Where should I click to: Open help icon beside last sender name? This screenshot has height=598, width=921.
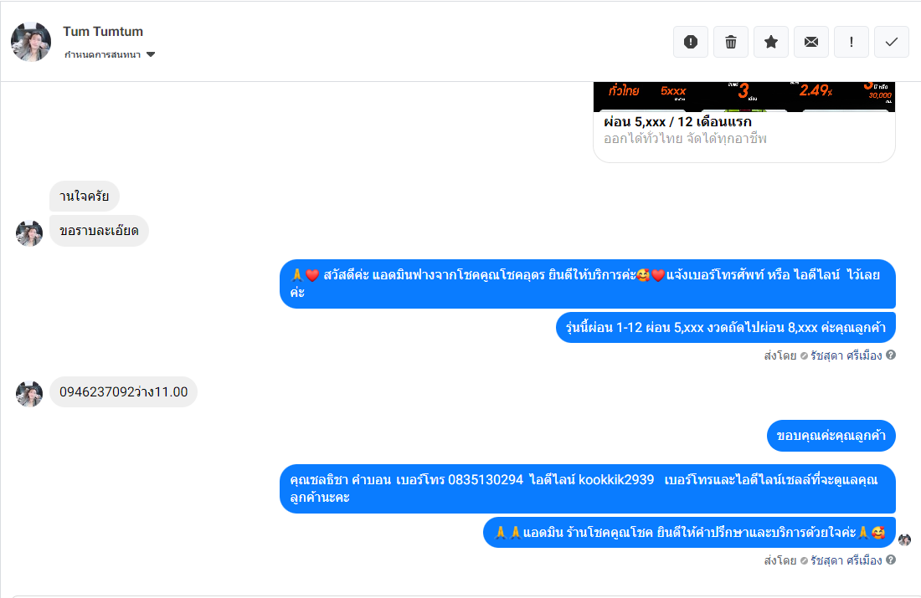point(891,560)
